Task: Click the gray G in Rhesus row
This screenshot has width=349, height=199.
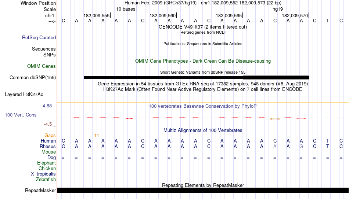Action: coord(301,146)
